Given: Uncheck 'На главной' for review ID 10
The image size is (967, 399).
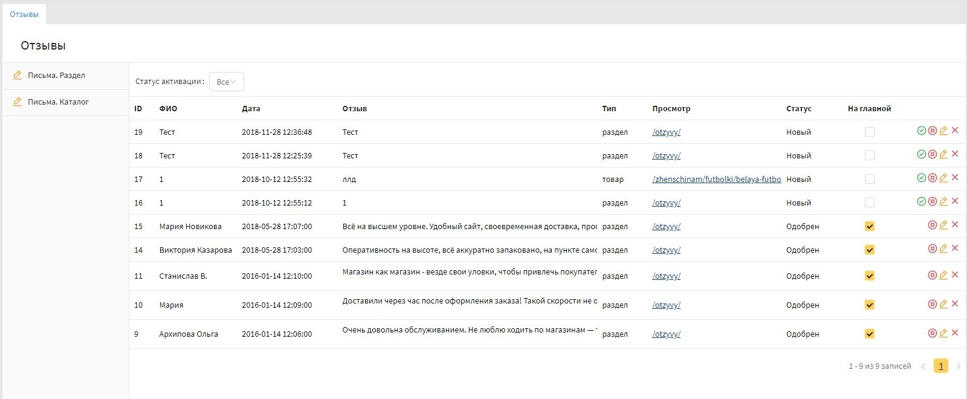Looking at the screenshot, I should [869, 305].
